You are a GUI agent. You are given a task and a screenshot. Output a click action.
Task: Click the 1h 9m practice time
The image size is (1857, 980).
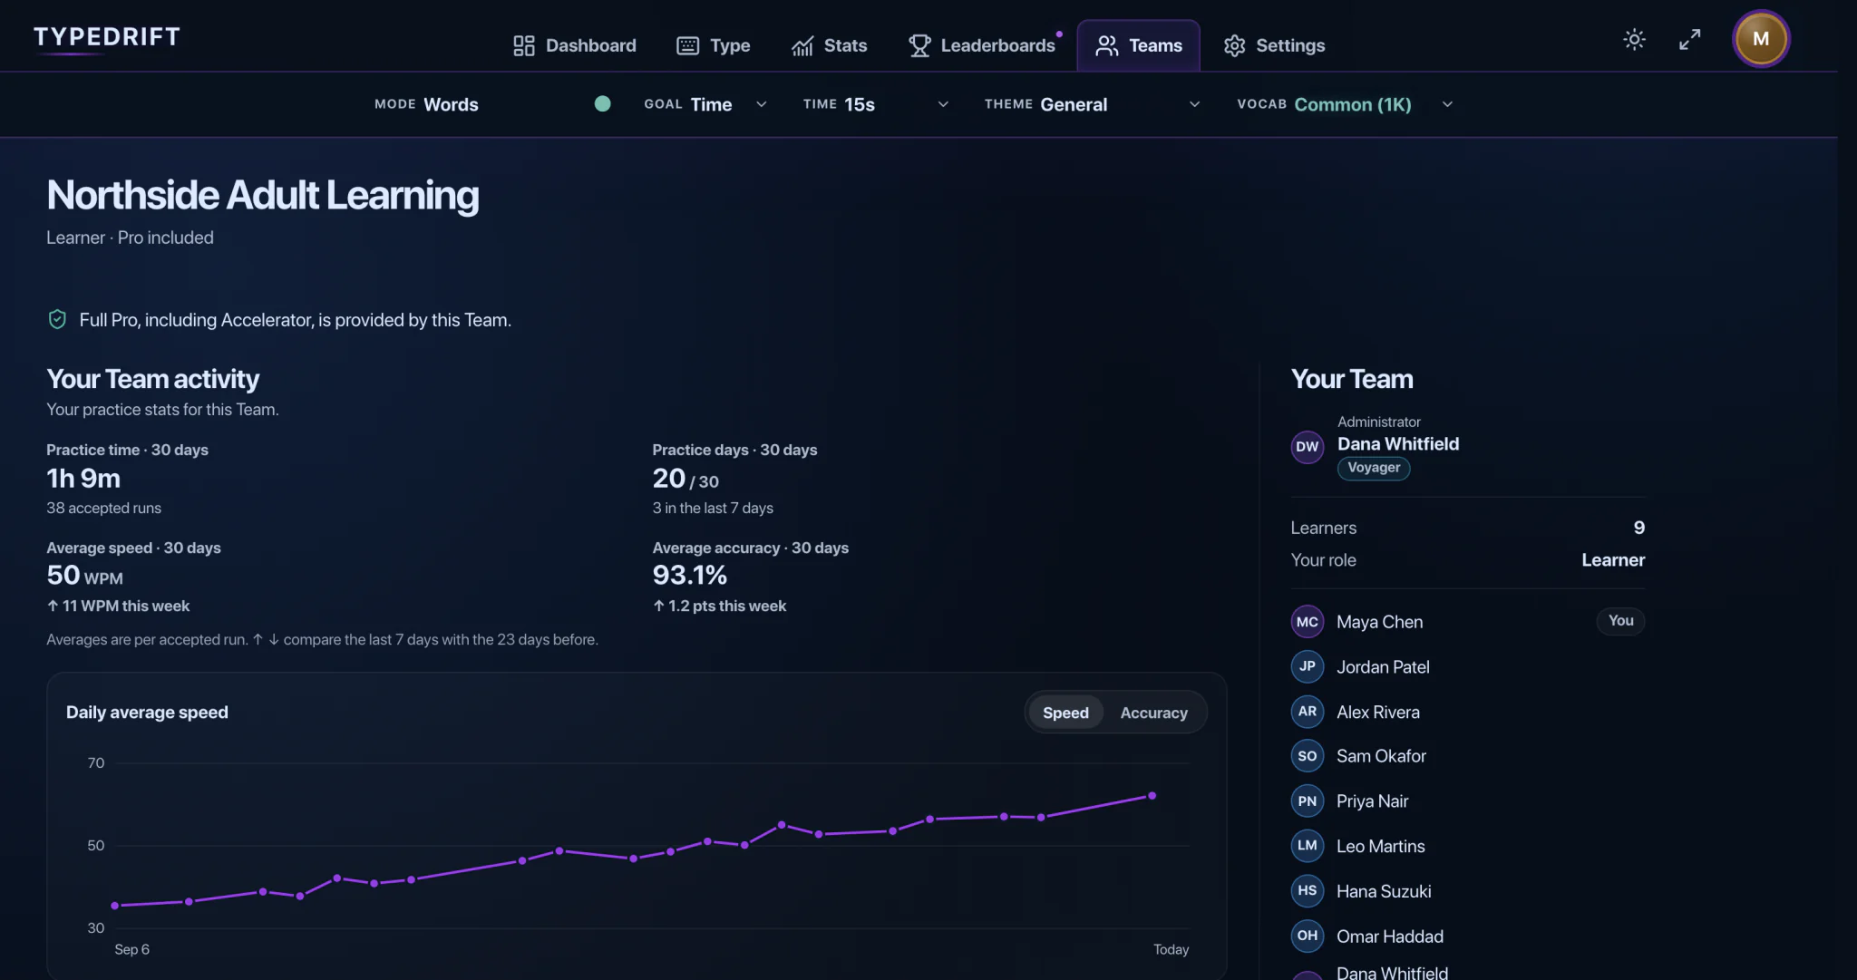[x=83, y=478]
